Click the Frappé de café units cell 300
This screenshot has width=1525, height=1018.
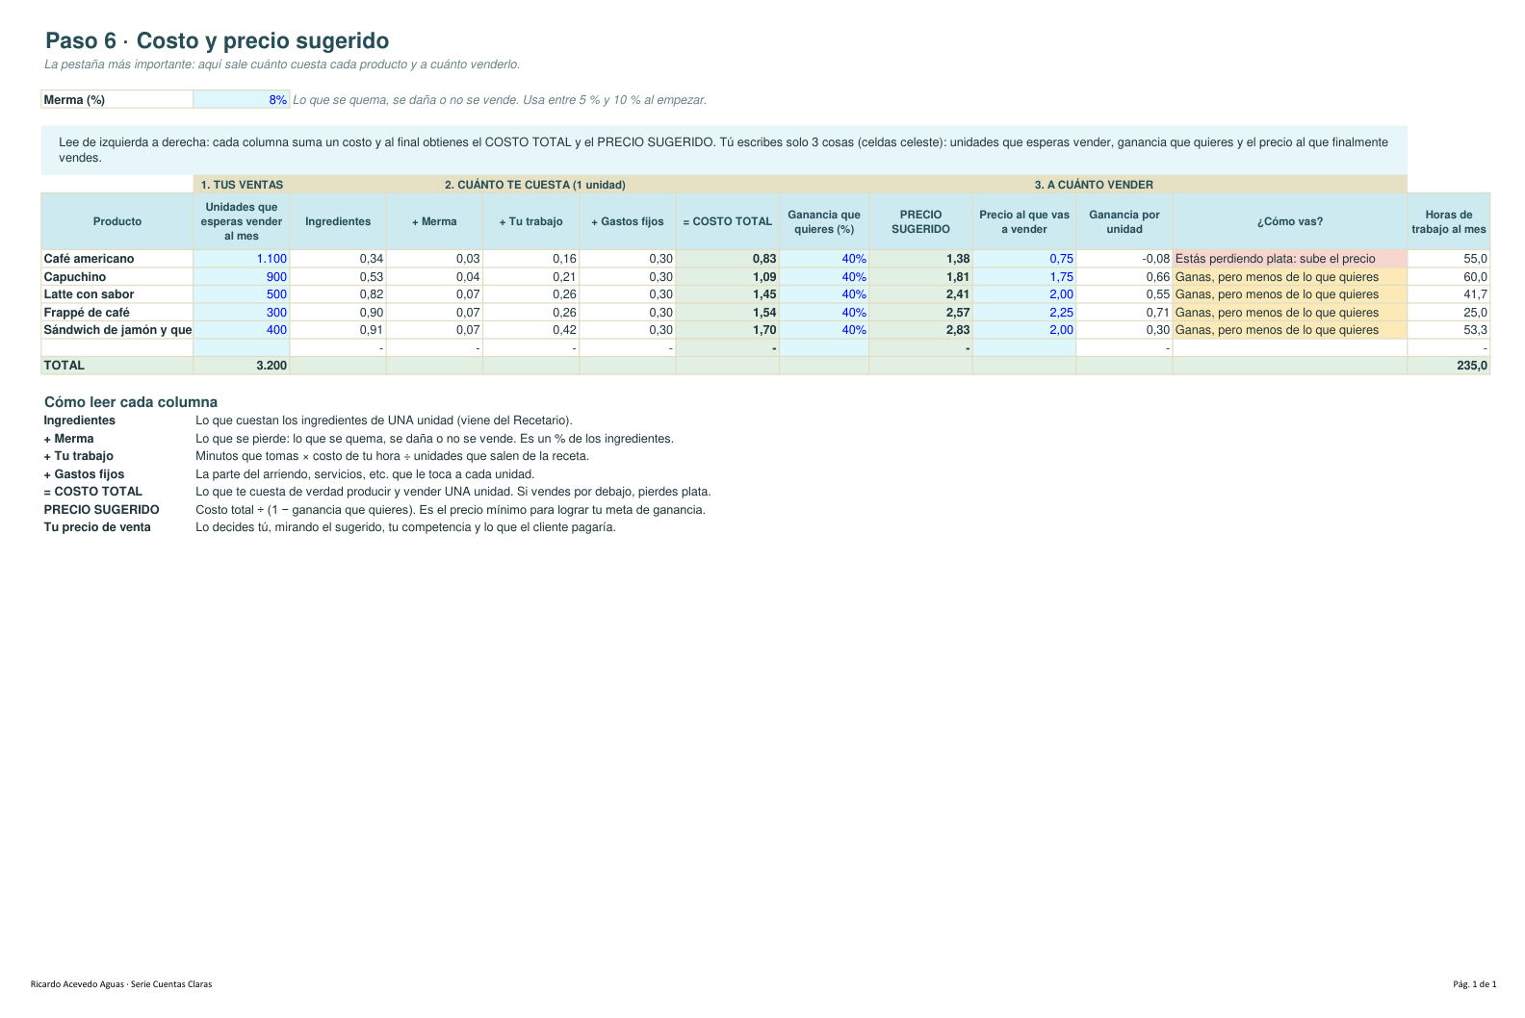241,313
